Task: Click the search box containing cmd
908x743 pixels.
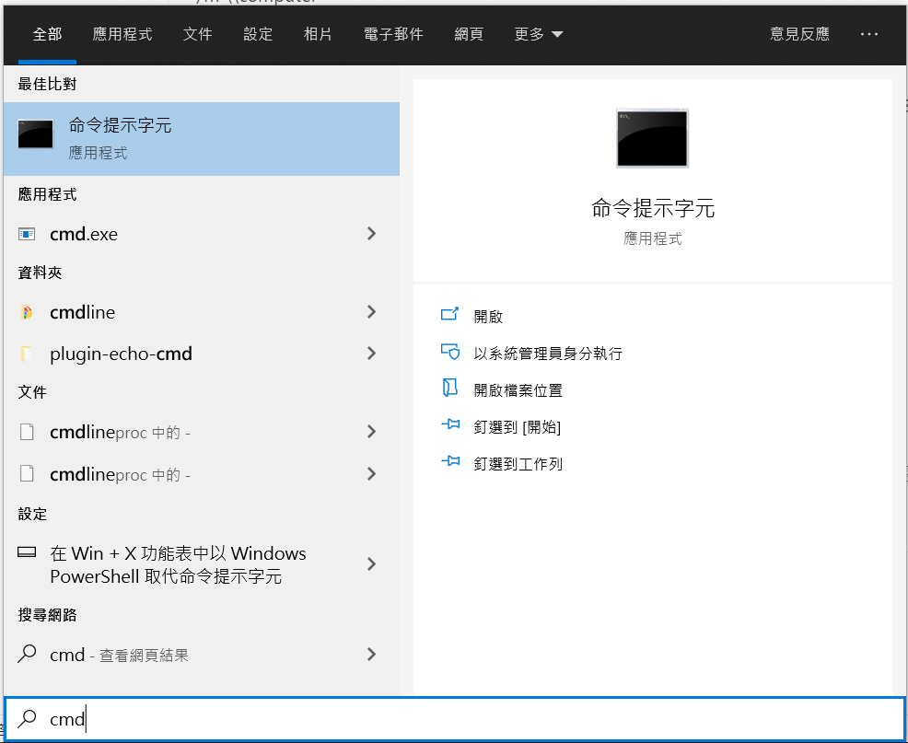Action: (454, 719)
